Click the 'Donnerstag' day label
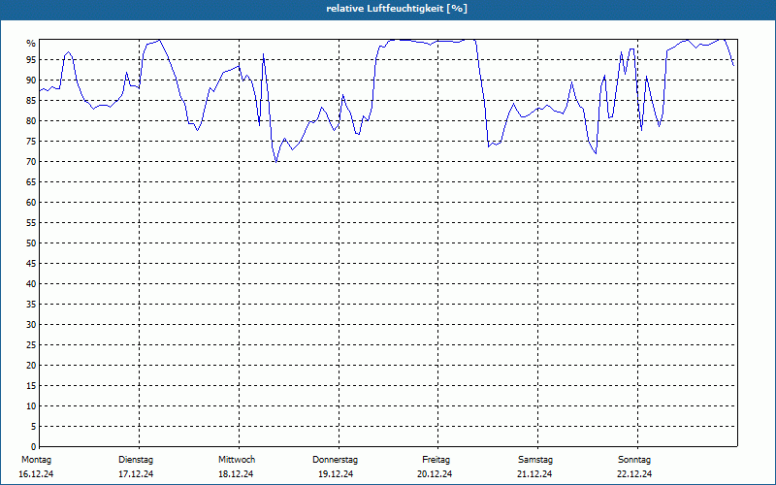Image resolution: width=776 pixels, height=485 pixels. click(335, 460)
